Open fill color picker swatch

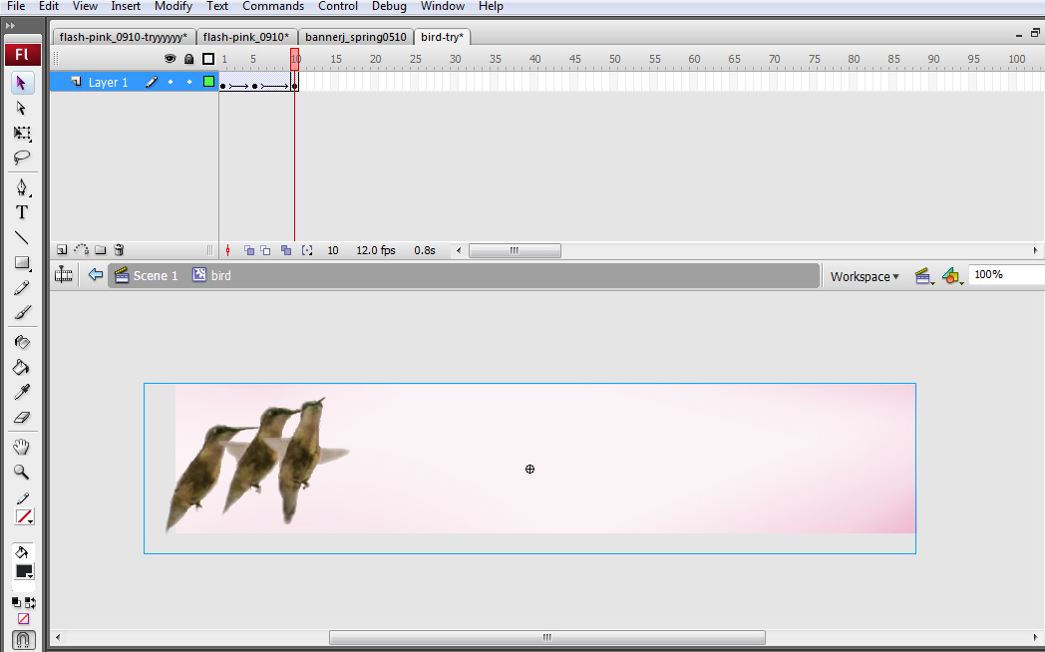coord(24,572)
